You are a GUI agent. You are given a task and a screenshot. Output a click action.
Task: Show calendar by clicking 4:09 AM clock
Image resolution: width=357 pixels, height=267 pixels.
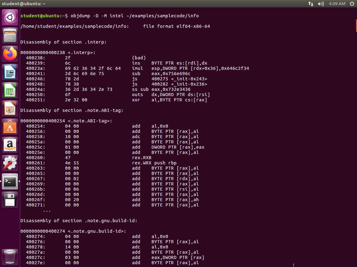click(x=337, y=4)
